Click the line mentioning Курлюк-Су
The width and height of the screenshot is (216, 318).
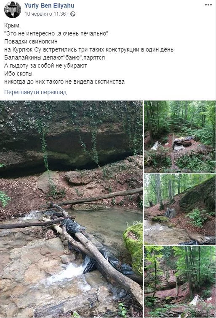click(89, 49)
